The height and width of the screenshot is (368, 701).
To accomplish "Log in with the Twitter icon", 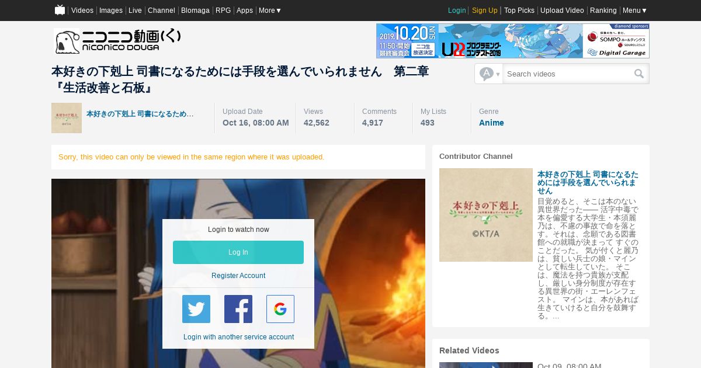I will [196, 309].
